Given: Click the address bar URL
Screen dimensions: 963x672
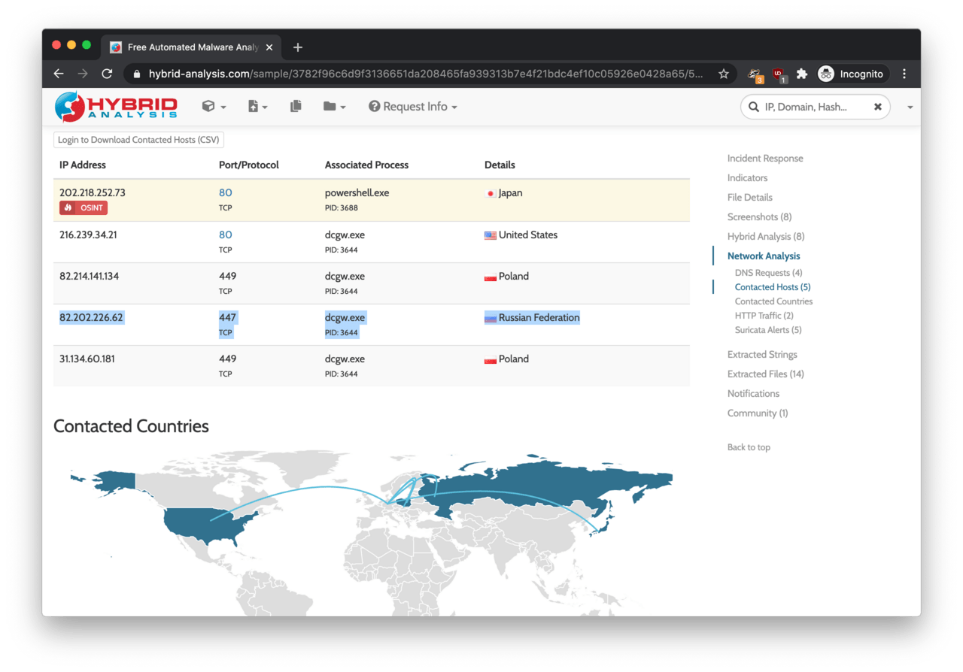Looking at the screenshot, I should [x=426, y=74].
